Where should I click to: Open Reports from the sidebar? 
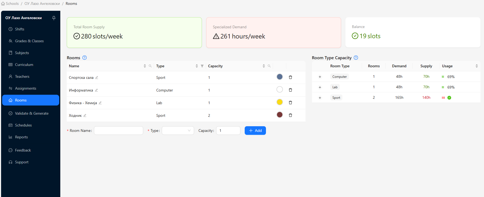pyautogui.click(x=31, y=137)
